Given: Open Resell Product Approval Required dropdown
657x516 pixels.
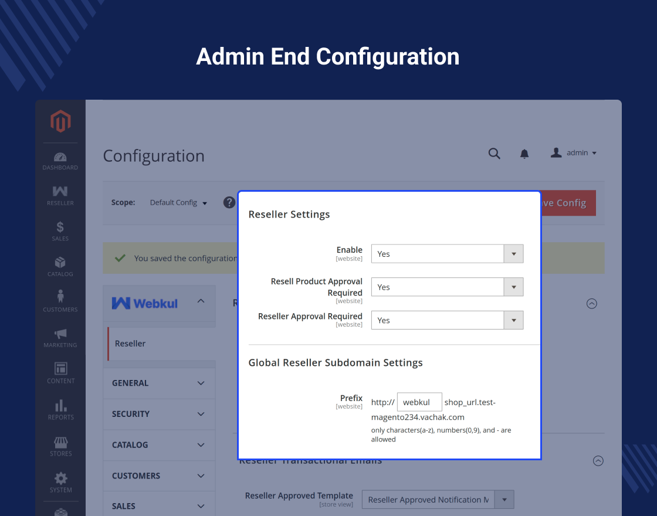Looking at the screenshot, I should (447, 287).
